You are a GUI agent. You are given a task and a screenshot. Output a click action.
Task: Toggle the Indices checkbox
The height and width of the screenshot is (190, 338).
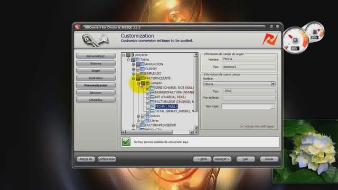pos(143,116)
